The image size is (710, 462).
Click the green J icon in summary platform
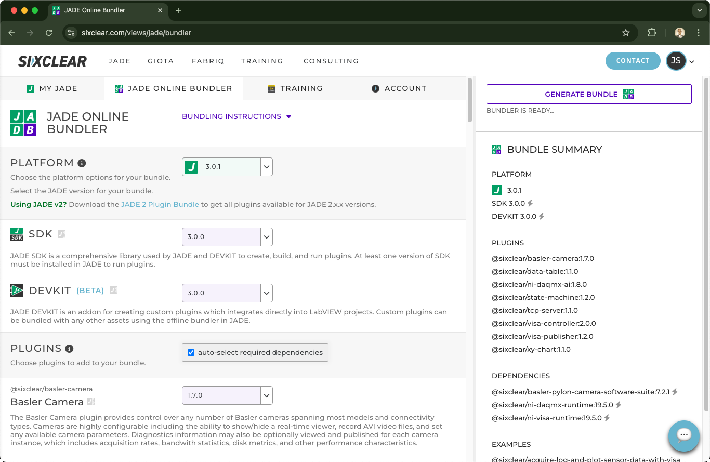[x=497, y=190]
